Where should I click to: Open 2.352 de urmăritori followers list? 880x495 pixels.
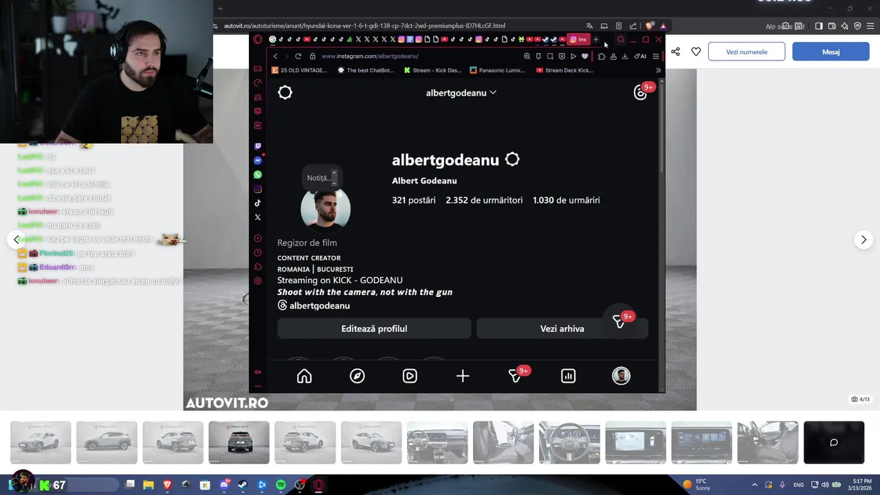[x=484, y=200]
